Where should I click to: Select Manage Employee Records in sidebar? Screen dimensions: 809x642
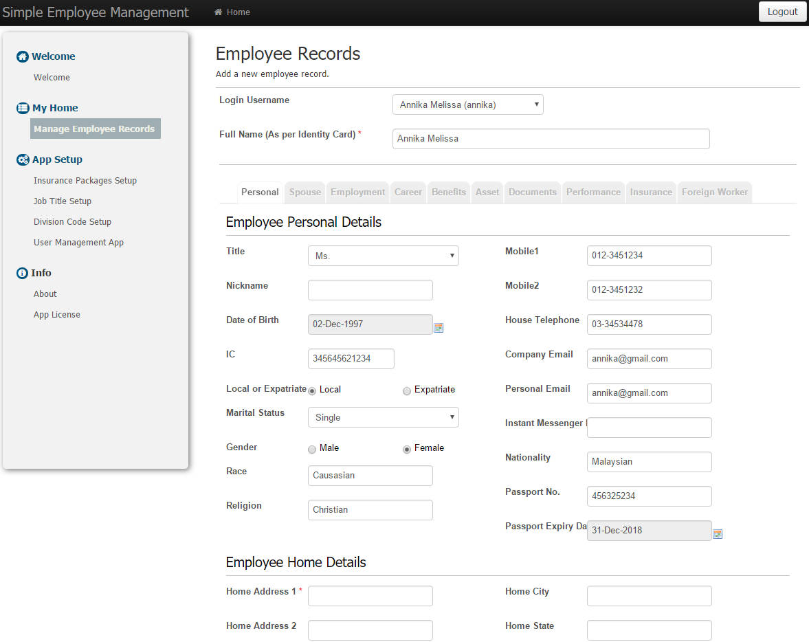click(x=96, y=129)
